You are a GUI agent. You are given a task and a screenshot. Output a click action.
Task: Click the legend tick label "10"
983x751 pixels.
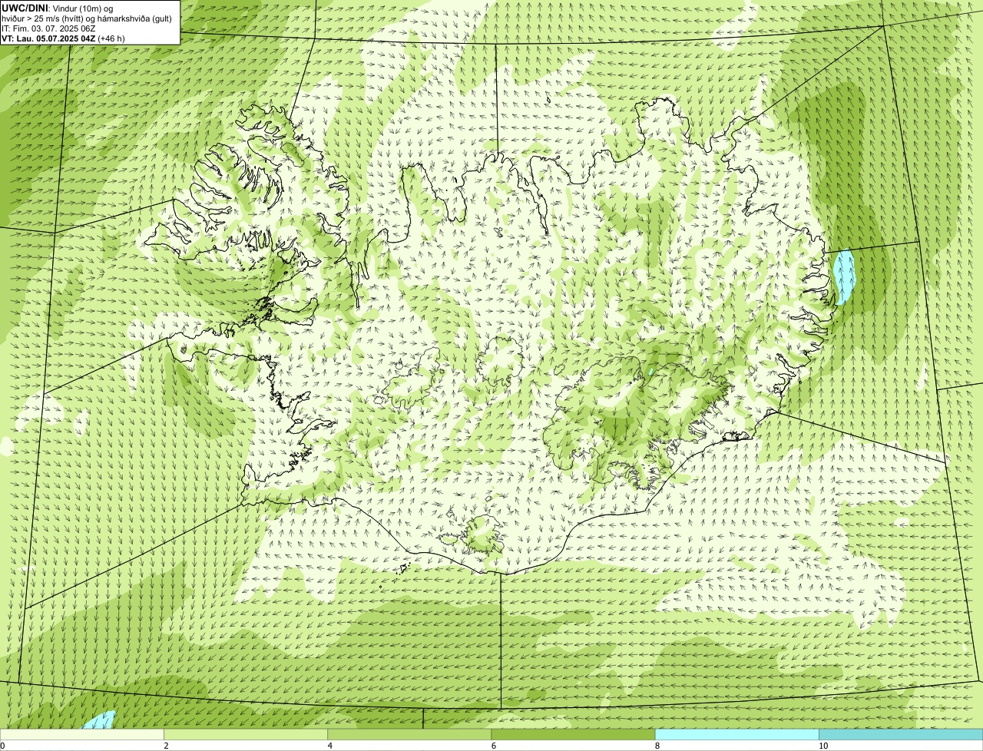click(x=823, y=746)
